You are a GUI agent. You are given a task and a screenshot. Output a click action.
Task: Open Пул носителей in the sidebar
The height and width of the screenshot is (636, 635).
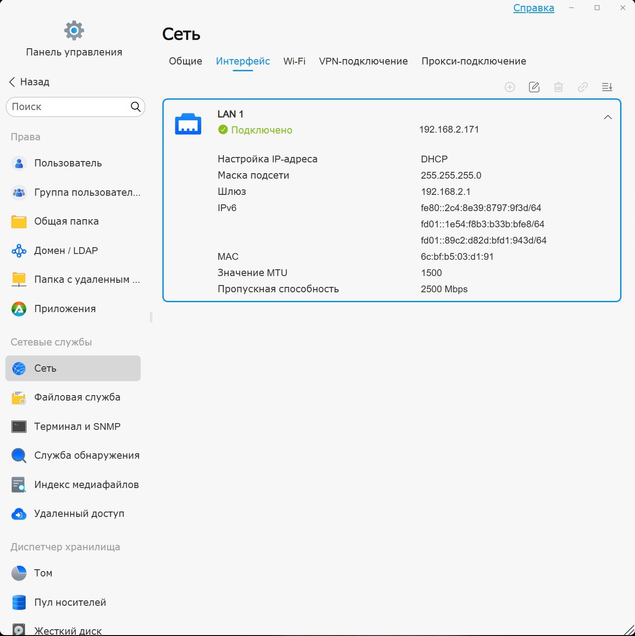point(70,603)
